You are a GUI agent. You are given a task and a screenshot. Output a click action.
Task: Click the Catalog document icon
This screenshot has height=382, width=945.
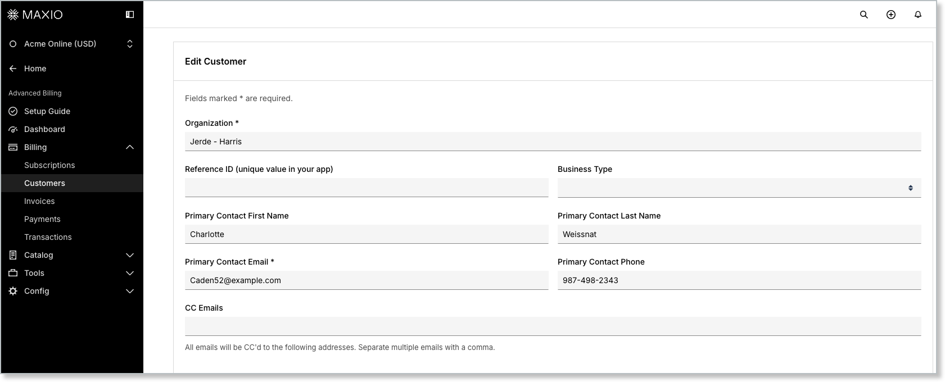pyautogui.click(x=13, y=255)
